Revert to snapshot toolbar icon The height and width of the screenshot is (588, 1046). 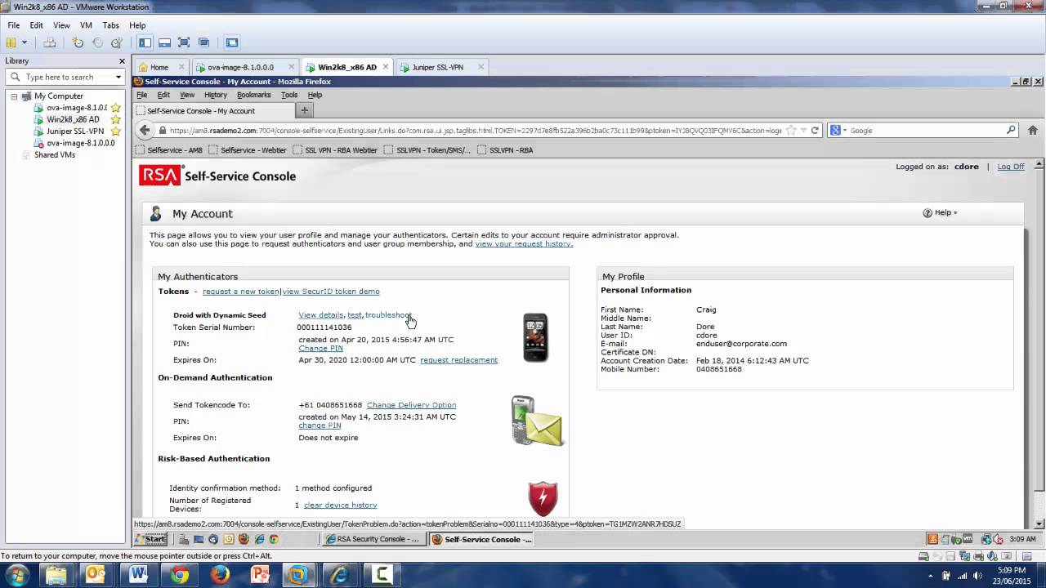(97, 42)
